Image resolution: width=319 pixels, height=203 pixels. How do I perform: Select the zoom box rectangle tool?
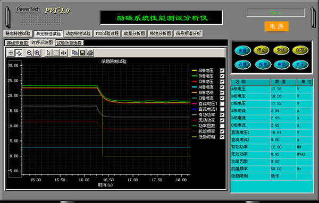[56, 53]
